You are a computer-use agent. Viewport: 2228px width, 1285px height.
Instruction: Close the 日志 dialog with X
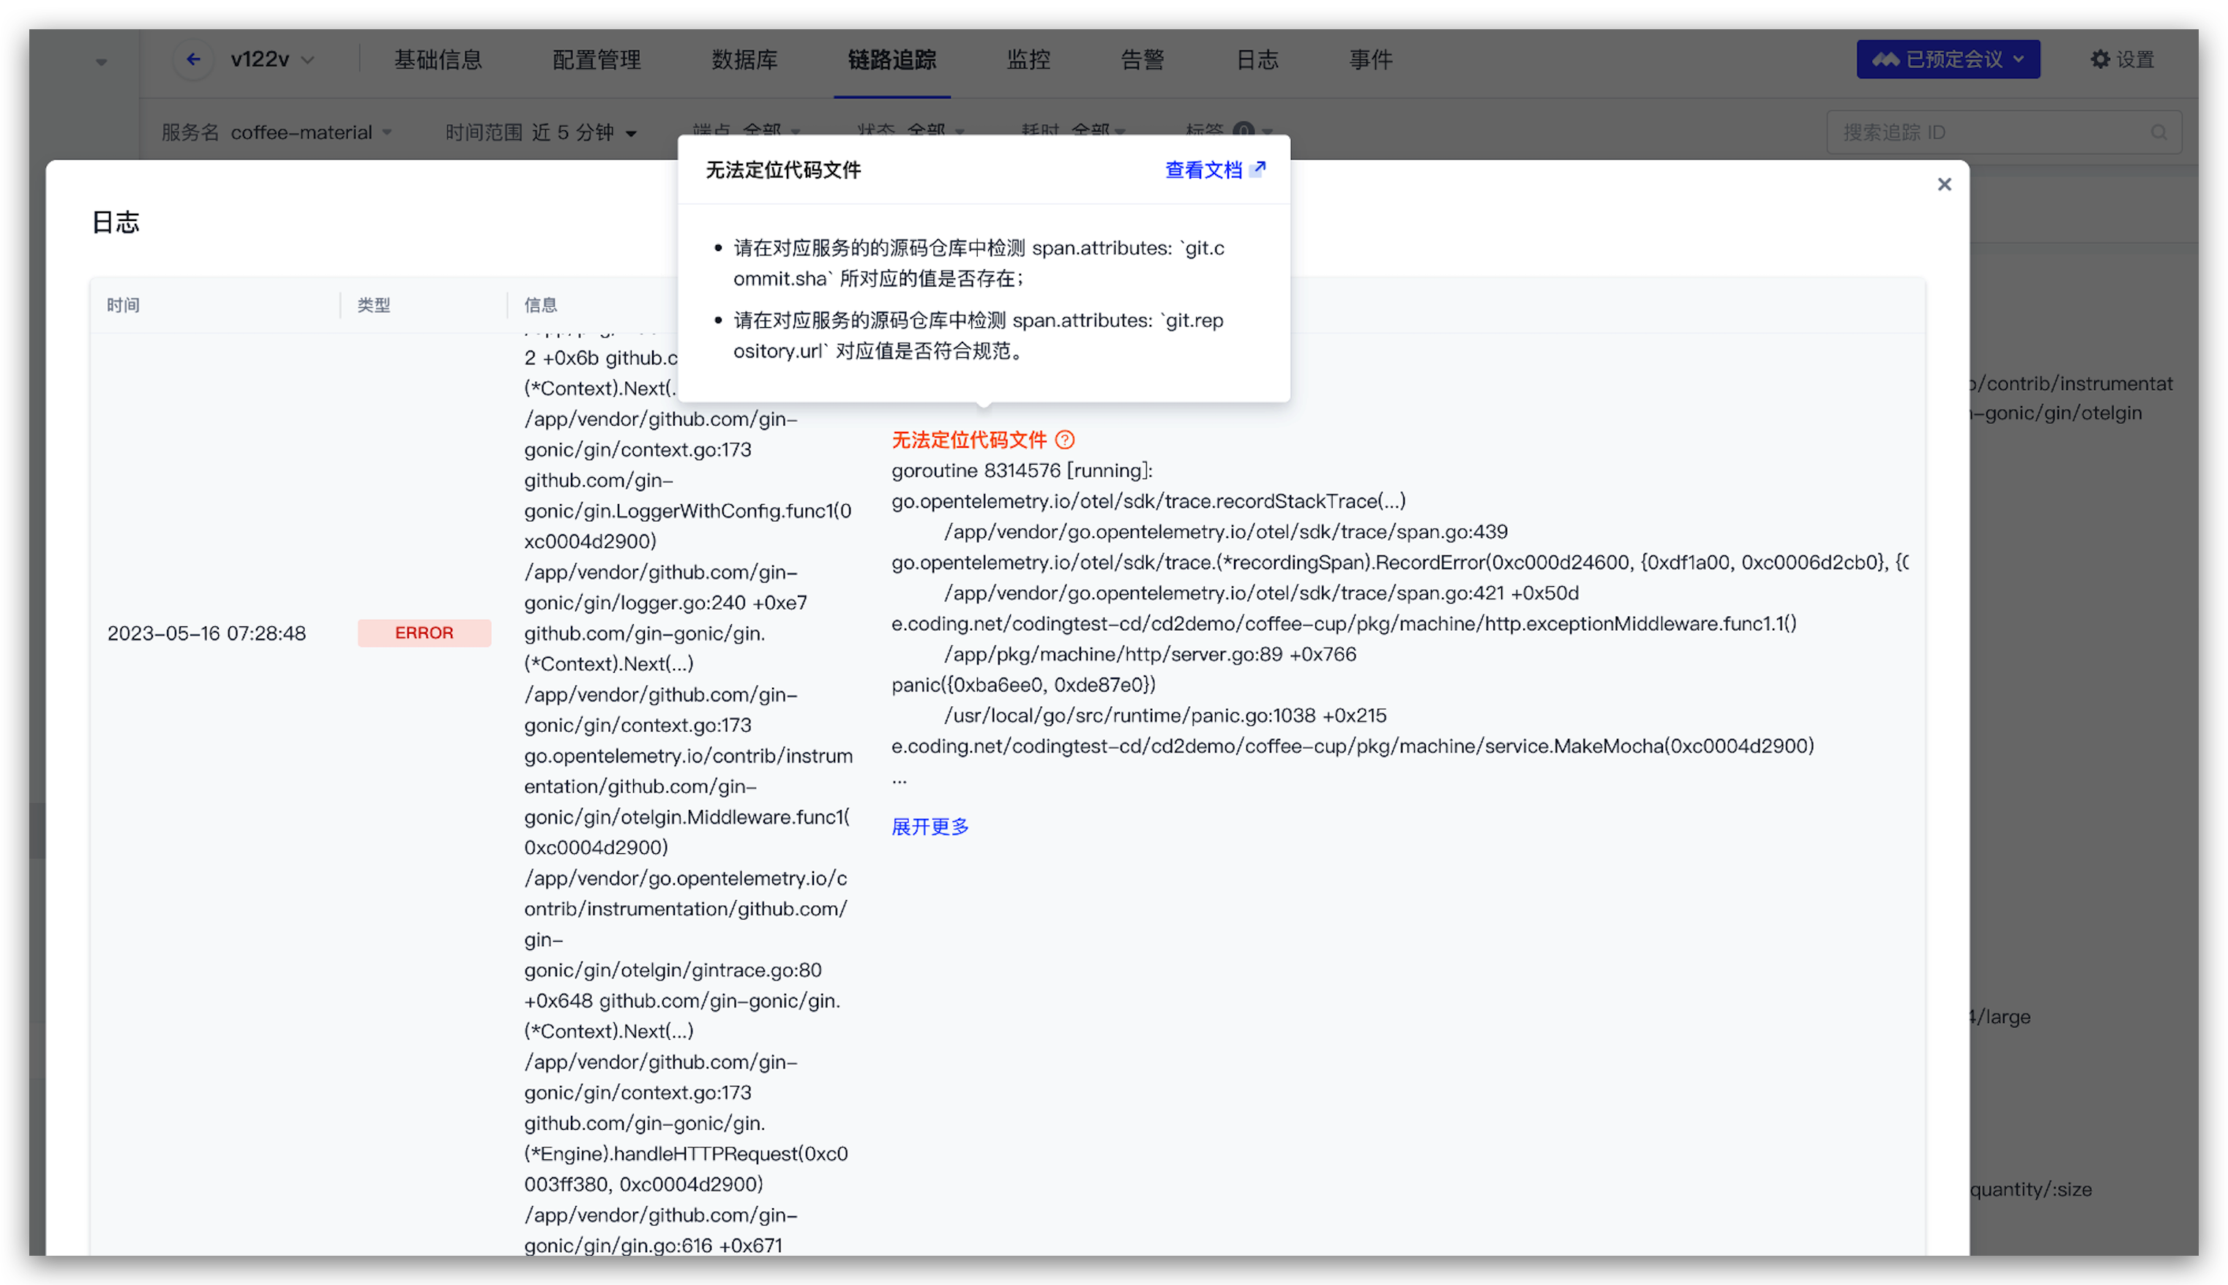(1944, 184)
